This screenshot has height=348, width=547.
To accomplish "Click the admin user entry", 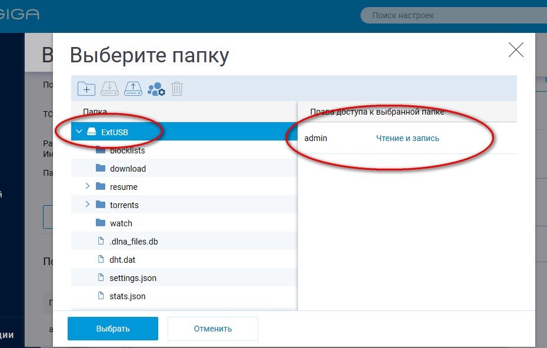I will click(316, 138).
